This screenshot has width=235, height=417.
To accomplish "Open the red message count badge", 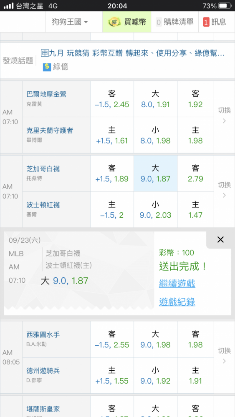I will point(206,22).
